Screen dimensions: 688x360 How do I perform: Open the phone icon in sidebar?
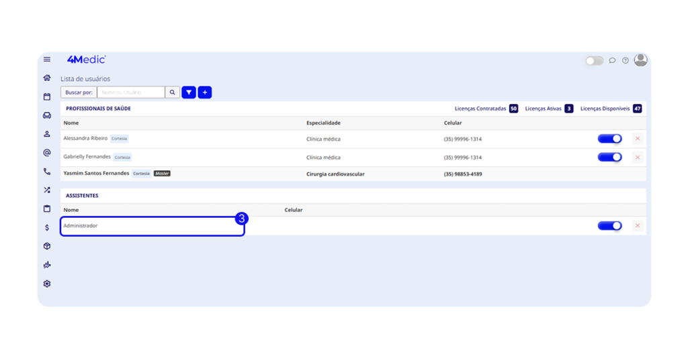point(47,172)
